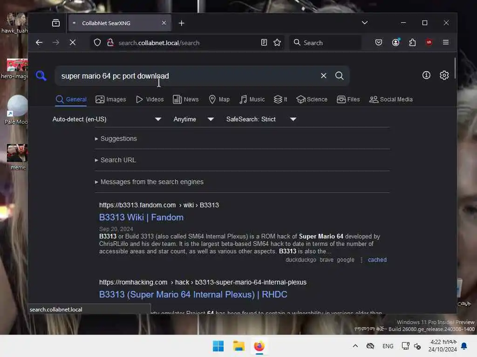Open B3313 Internal Plexus RHDC result
Image resolution: width=477 pixels, height=357 pixels.
[x=193, y=294]
